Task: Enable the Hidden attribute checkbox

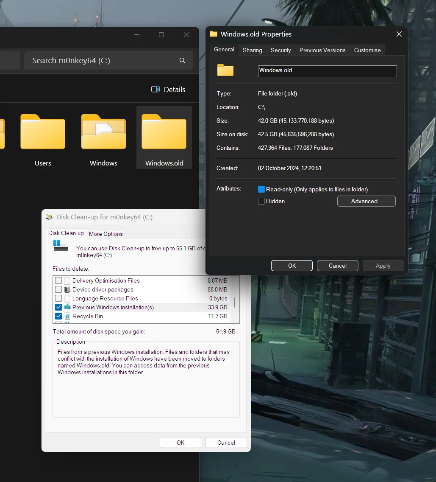Action: click(261, 201)
